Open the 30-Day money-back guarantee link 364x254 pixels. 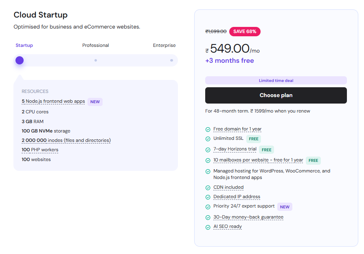[x=248, y=217]
